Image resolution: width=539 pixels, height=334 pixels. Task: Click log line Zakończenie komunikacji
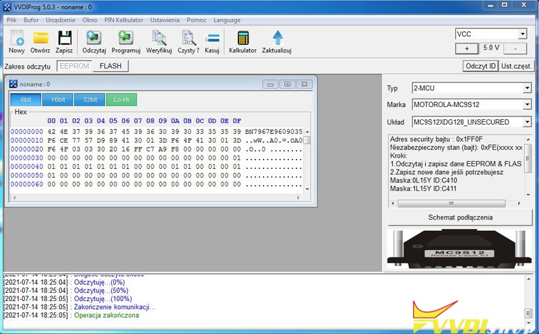pos(115,307)
